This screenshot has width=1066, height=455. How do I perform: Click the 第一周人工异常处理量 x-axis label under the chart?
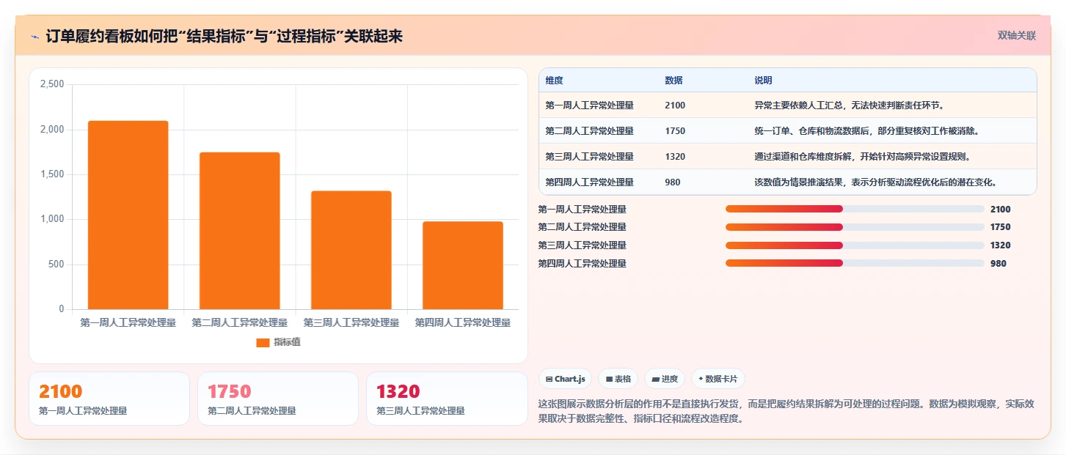click(128, 322)
